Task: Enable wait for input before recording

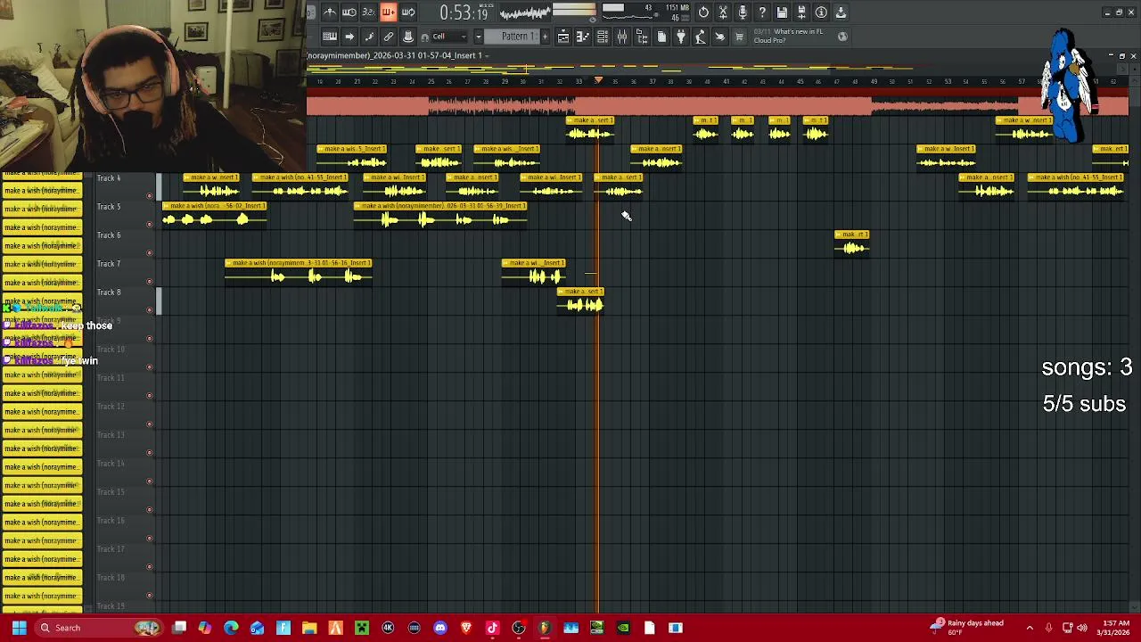Action: point(349,12)
